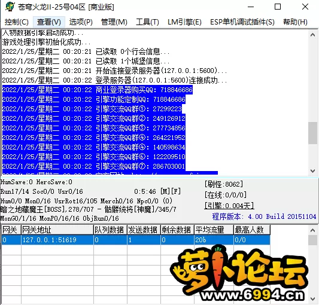Click gateway list scrollbar down arrow
Viewport: 319px width, 305px height.
pos(312,299)
